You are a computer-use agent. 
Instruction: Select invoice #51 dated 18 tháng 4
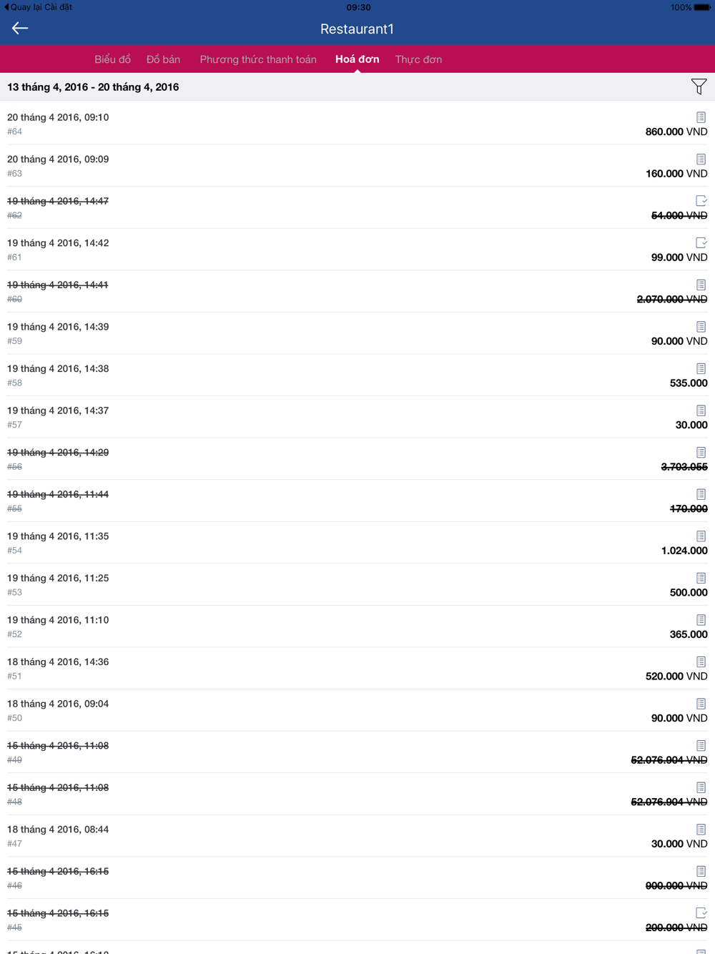[357, 669]
